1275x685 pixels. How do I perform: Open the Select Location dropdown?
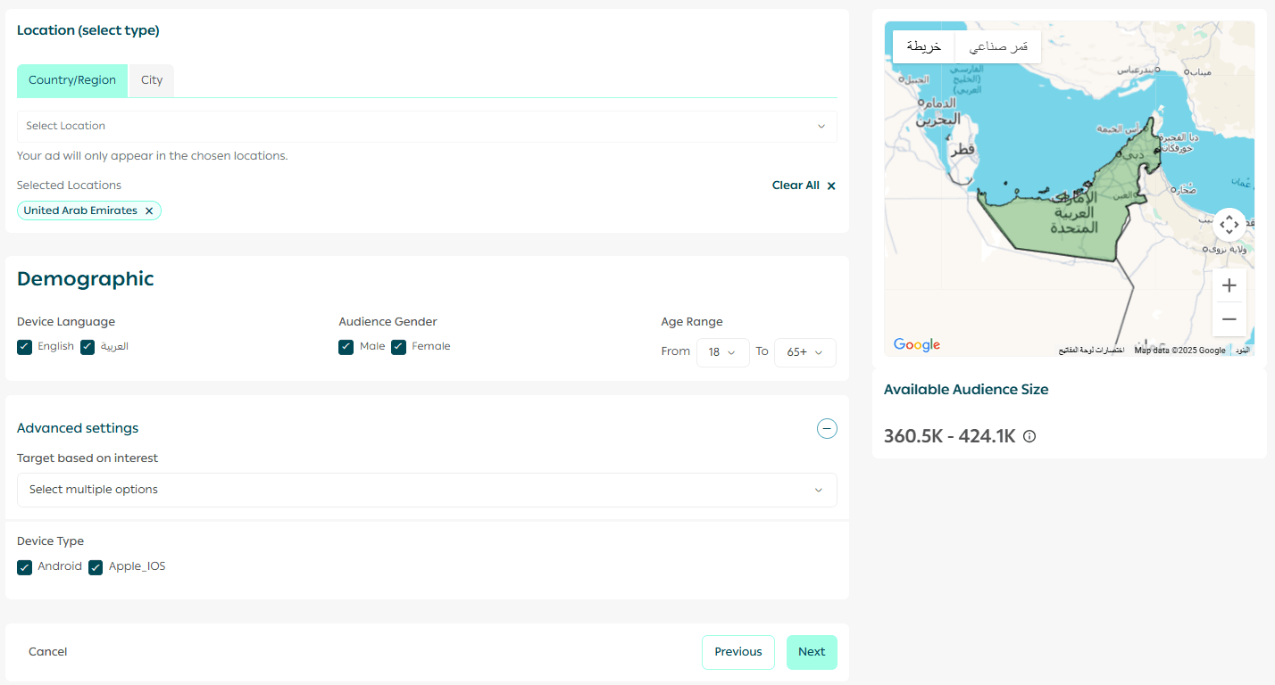[x=427, y=127]
